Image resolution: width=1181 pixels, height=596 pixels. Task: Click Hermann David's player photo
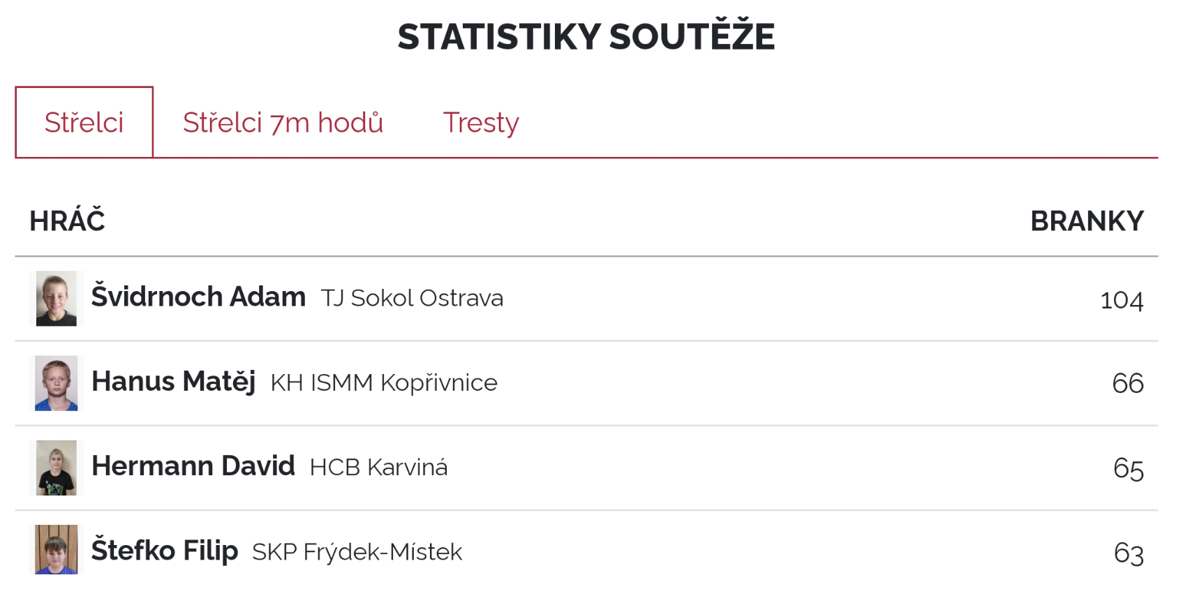click(x=57, y=468)
